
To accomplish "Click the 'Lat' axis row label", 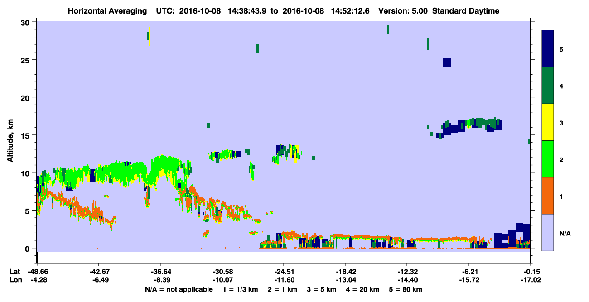I will pos(14,272).
